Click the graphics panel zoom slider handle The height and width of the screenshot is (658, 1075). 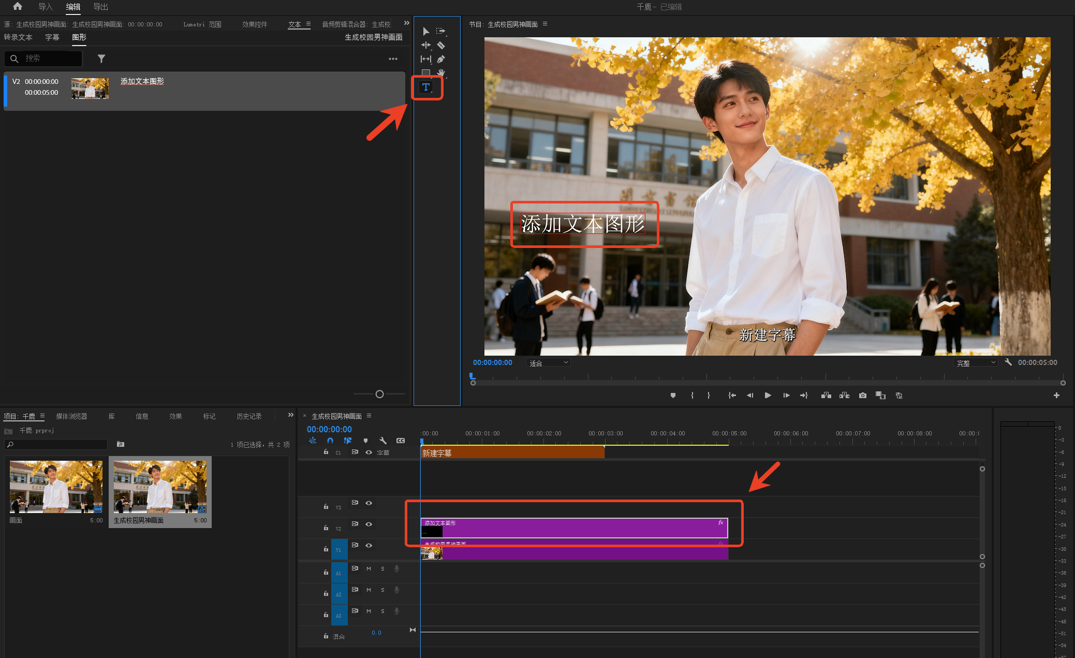tap(379, 394)
